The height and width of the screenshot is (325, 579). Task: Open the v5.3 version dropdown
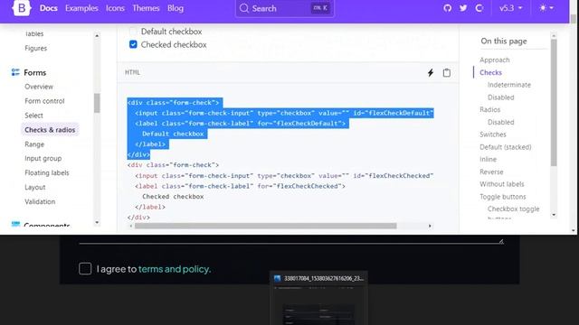pyautogui.click(x=510, y=8)
